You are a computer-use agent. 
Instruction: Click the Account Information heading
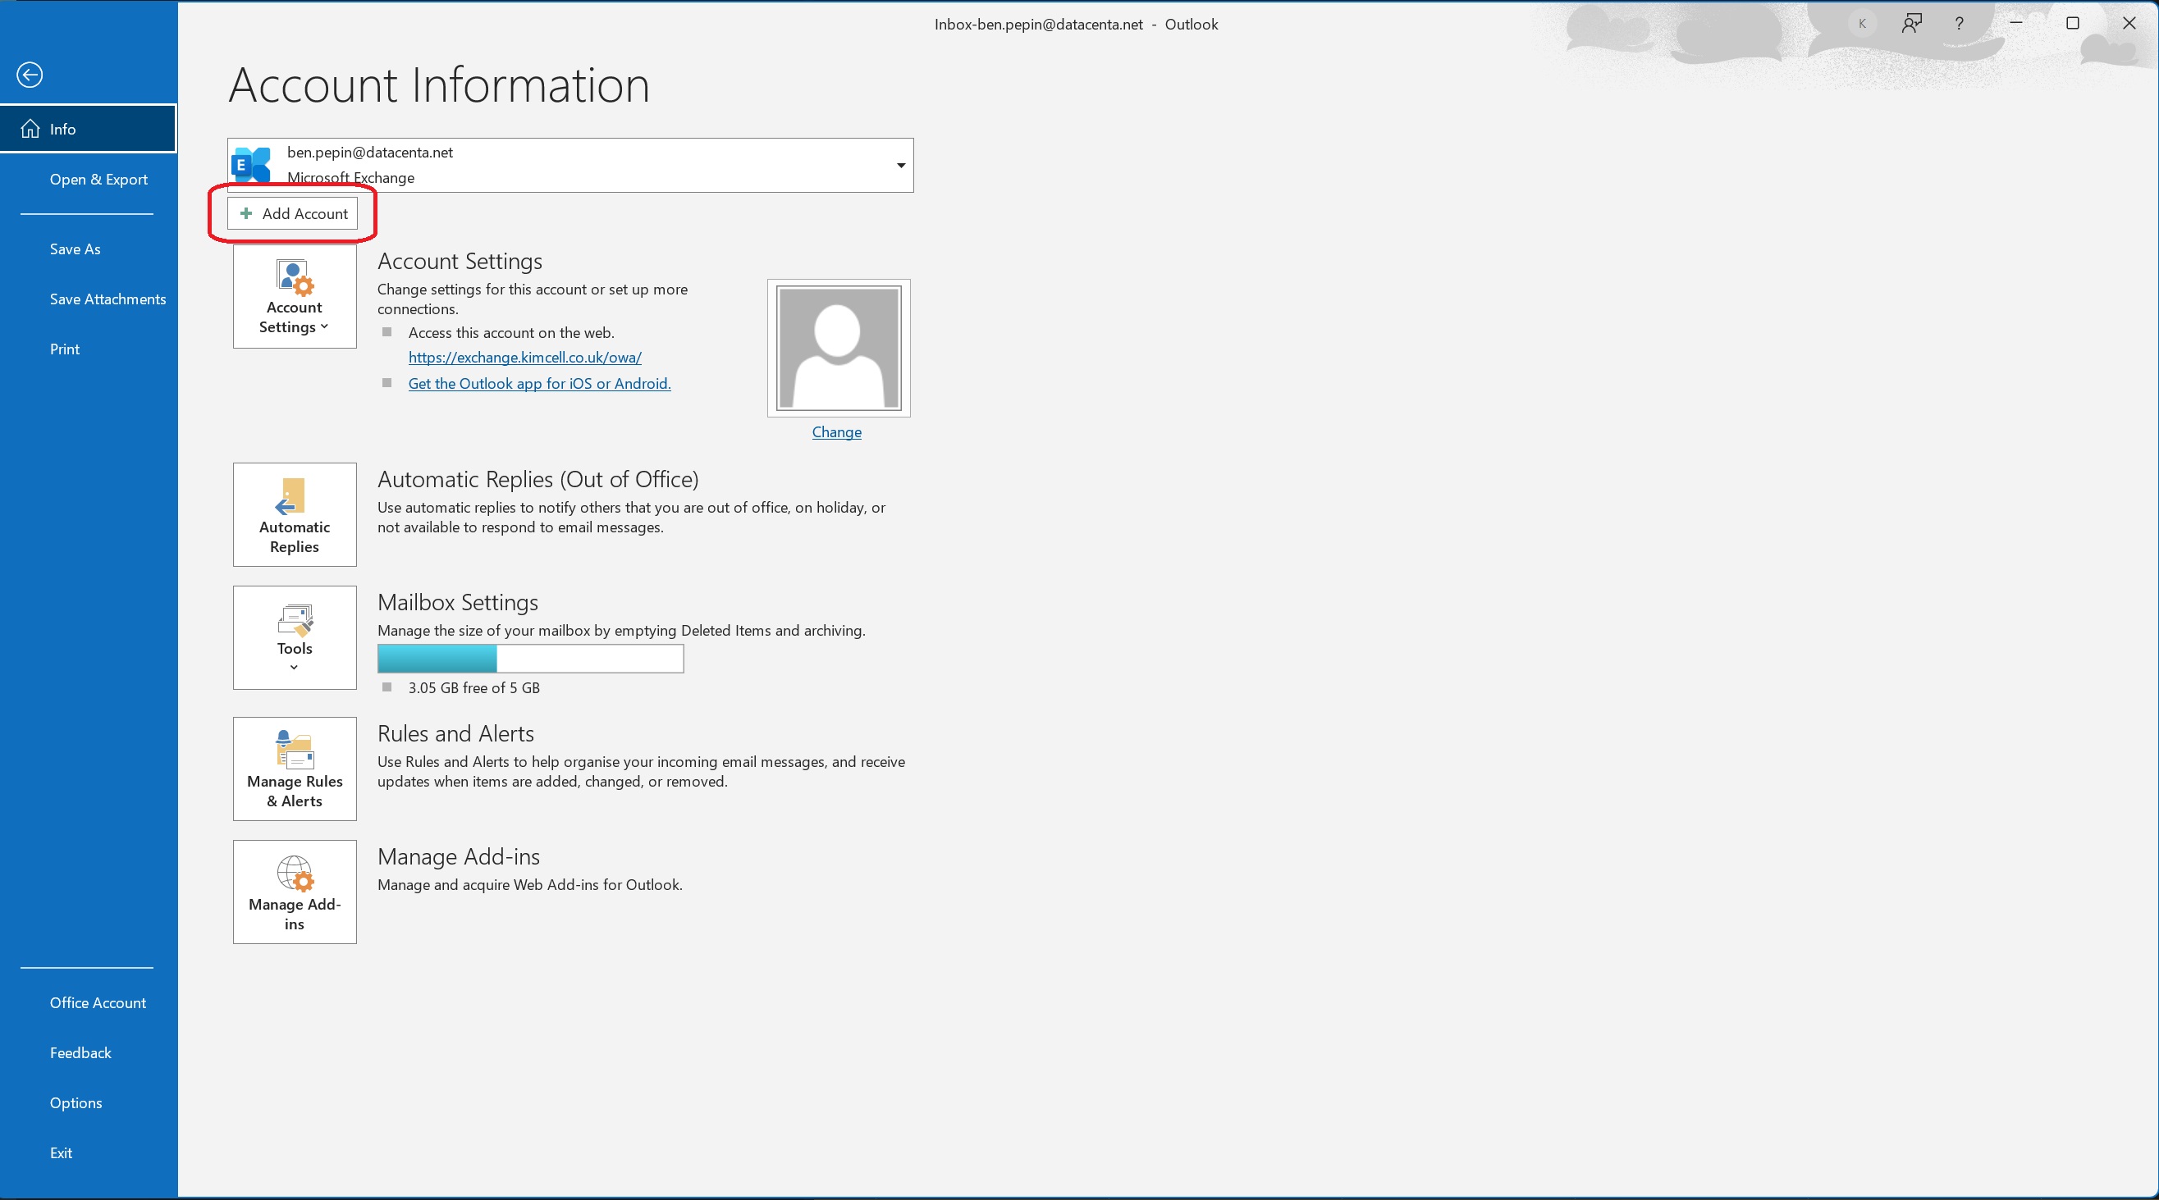(x=439, y=84)
